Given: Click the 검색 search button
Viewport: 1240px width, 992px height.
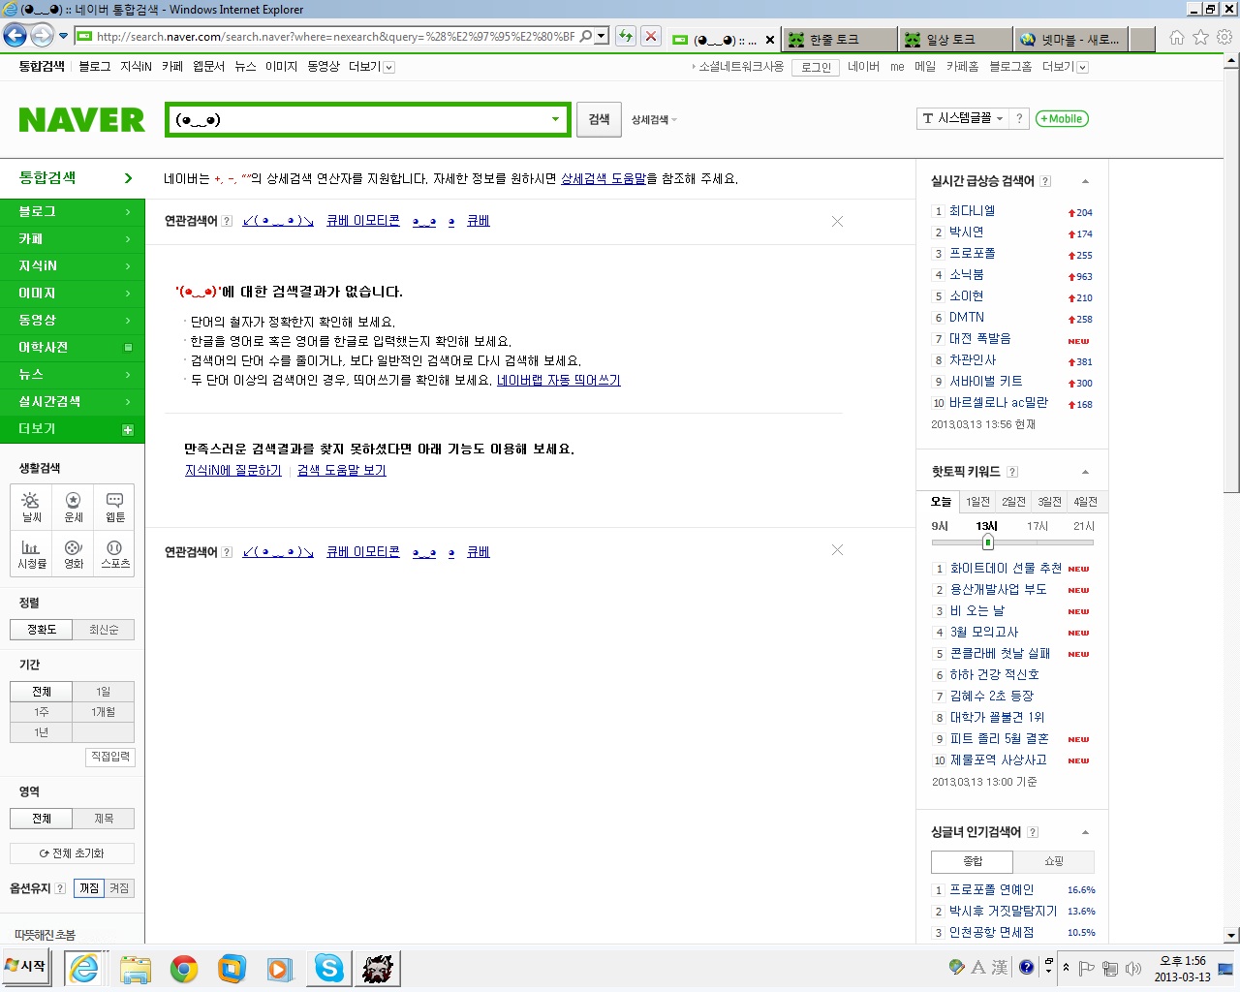Looking at the screenshot, I should click(599, 119).
